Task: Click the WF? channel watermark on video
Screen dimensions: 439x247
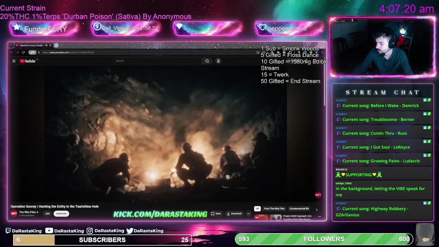Action: pyautogui.click(x=318, y=195)
